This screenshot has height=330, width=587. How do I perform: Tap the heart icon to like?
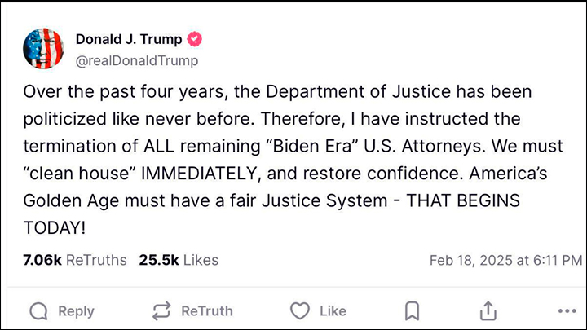point(301,310)
